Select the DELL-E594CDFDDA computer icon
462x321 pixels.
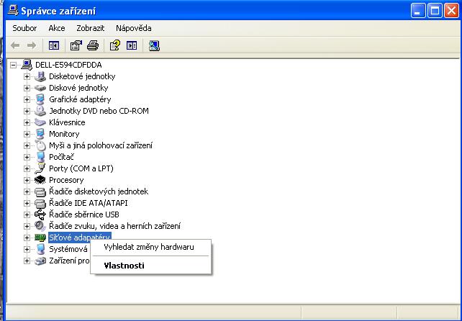(27, 65)
